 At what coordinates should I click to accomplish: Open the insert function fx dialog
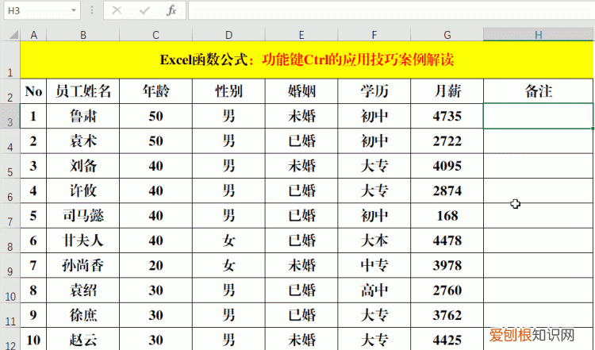point(171,10)
